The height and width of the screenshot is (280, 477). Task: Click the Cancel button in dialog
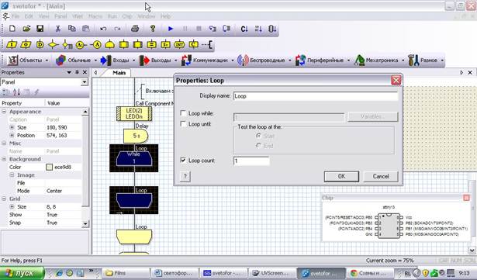point(381,176)
